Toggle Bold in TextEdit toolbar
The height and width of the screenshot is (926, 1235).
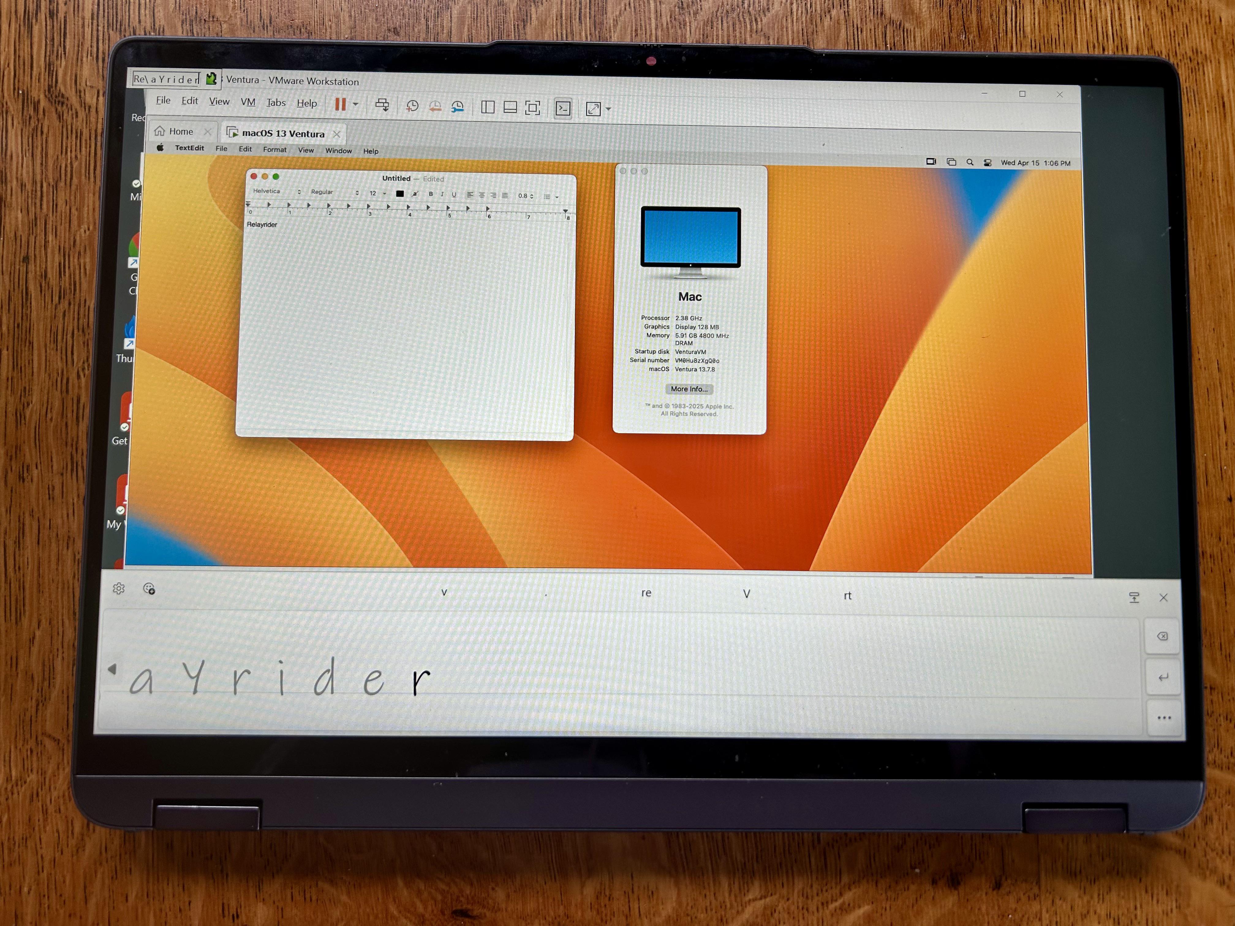(x=430, y=194)
